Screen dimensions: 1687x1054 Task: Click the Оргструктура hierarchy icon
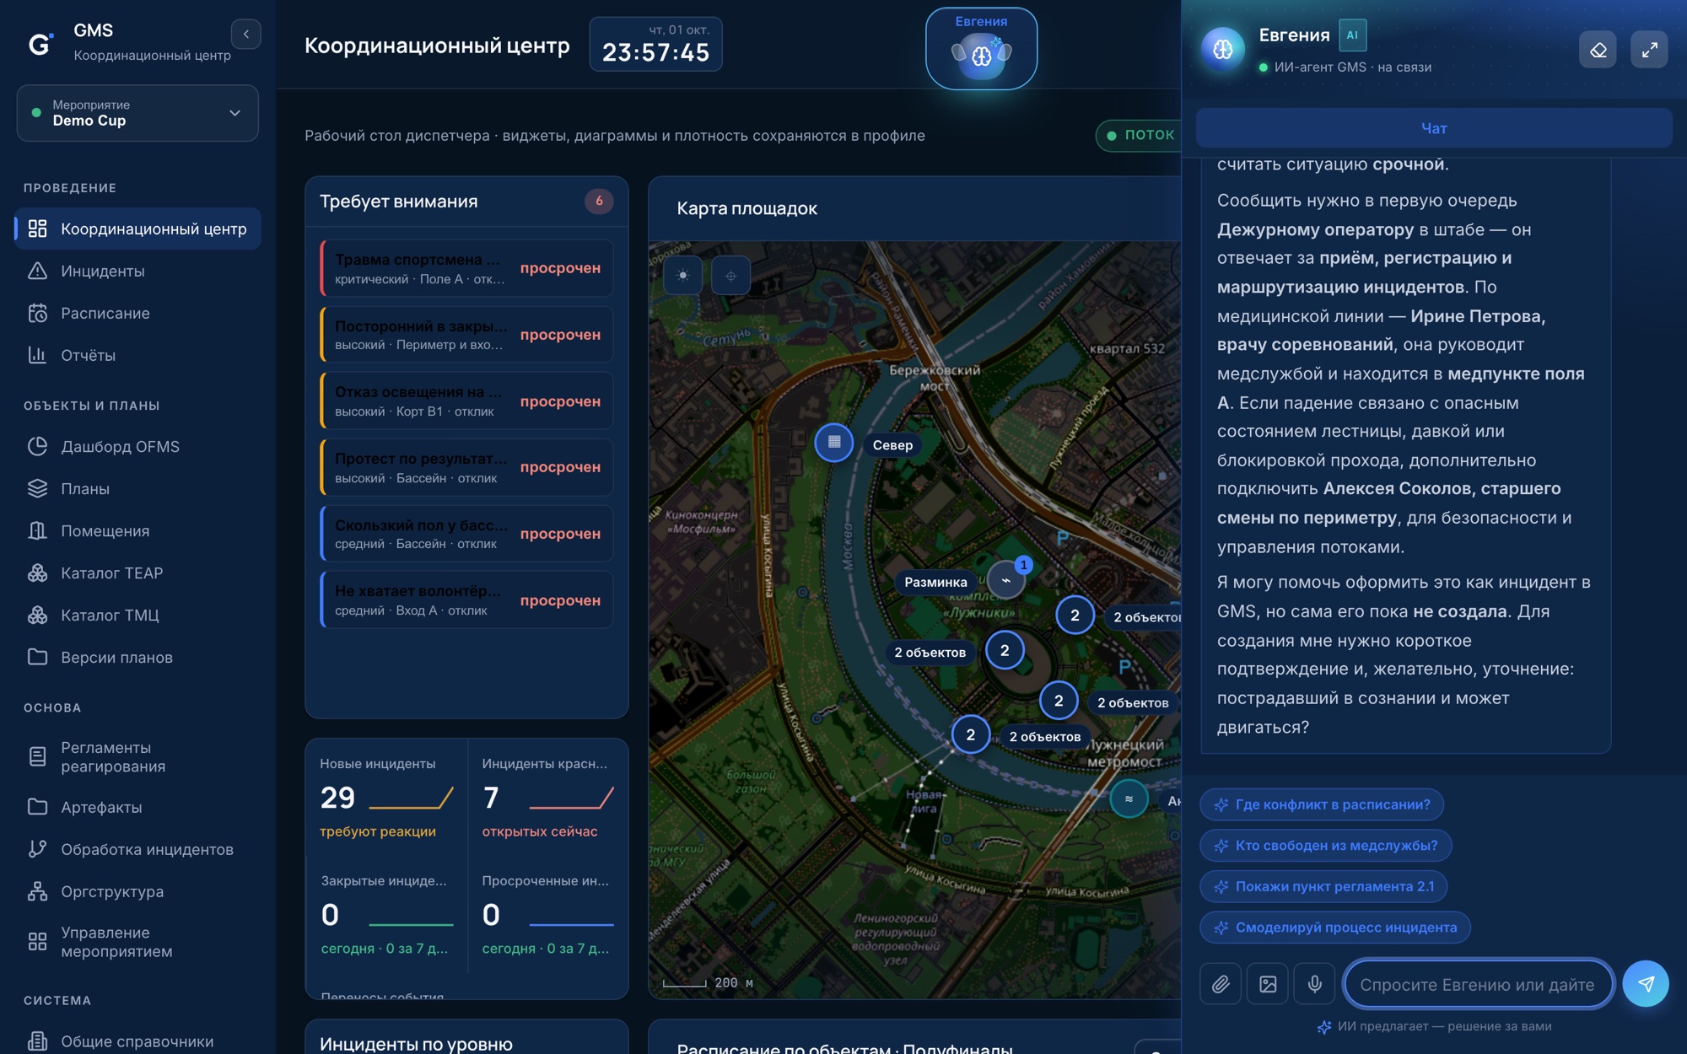pyautogui.click(x=37, y=891)
